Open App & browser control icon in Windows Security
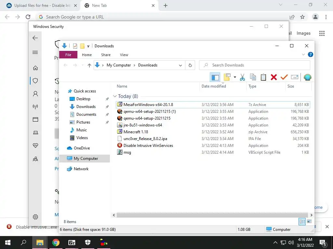The image size is (333, 249). [35, 119]
